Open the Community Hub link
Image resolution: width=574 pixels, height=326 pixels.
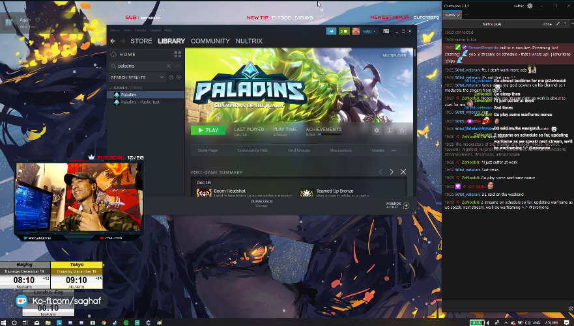coord(253,150)
